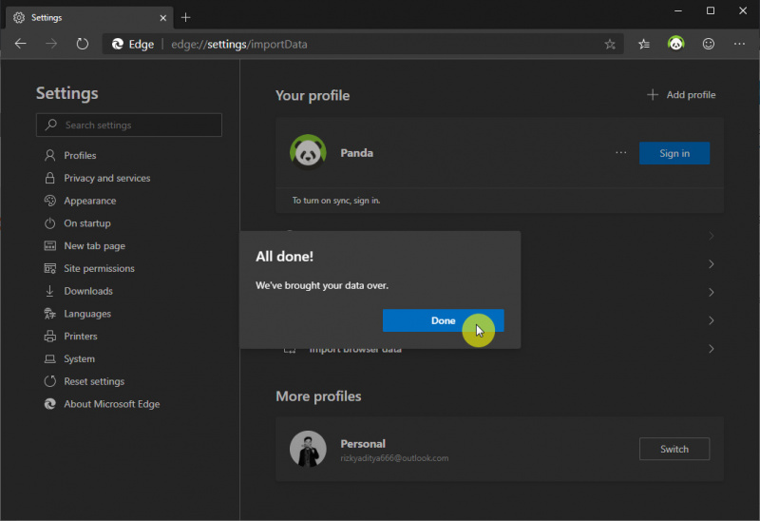Image resolution: width=760 pixels, height=521 pixels.
Task: Click the Done button in dialog
Action: tap(443, 320)
